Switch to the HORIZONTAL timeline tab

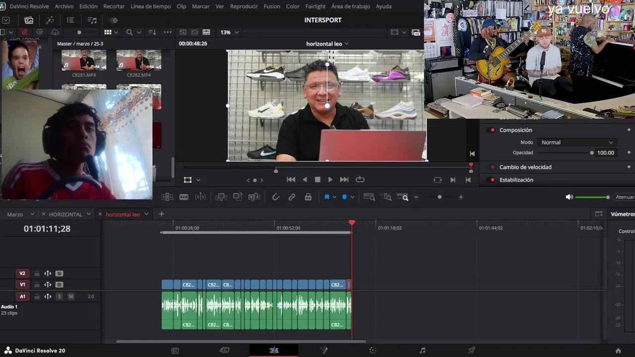click(x=65, y=214)
